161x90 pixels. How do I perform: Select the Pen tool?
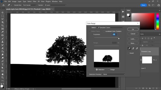[3, 61]
